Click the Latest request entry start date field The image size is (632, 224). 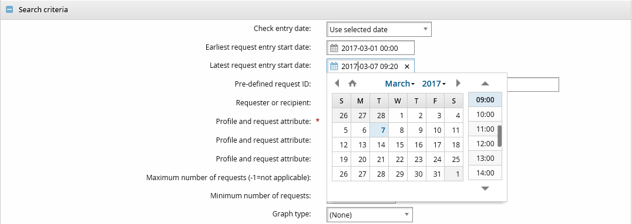[x=371, y=66]
